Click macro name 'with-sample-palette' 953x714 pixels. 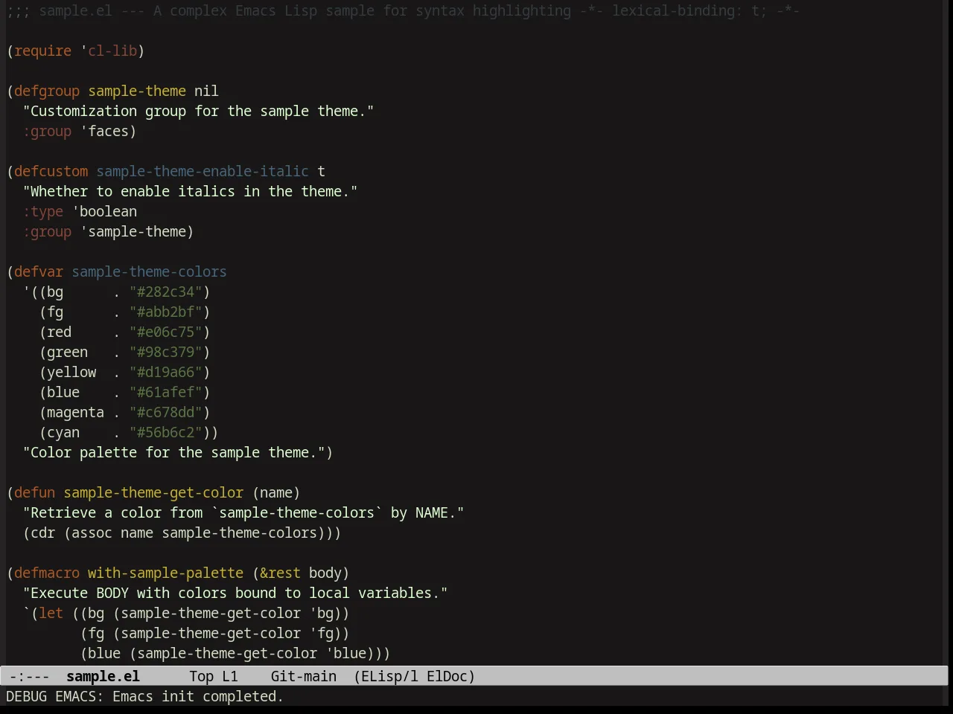point(165,573)
